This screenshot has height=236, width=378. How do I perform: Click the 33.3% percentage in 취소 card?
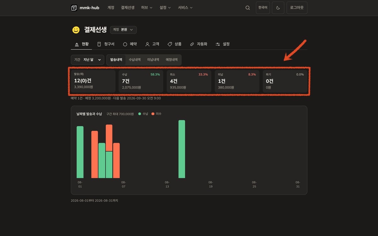[203, 75]
